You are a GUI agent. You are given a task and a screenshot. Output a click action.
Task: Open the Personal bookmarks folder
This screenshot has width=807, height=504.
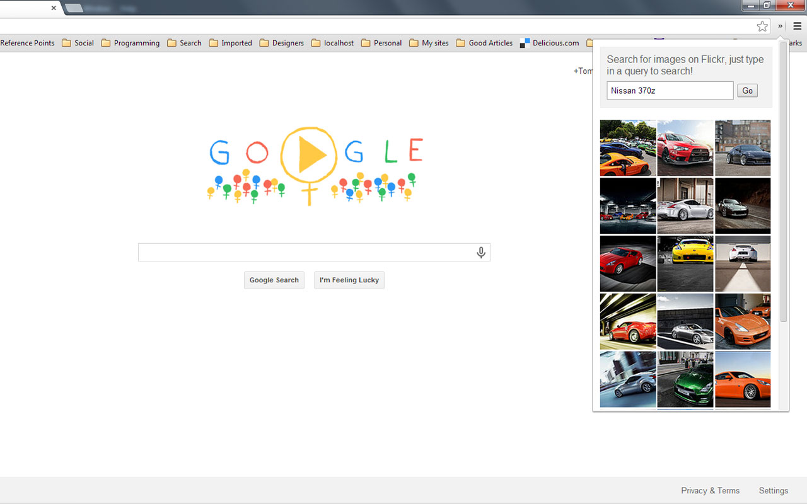tap(381, 43)
